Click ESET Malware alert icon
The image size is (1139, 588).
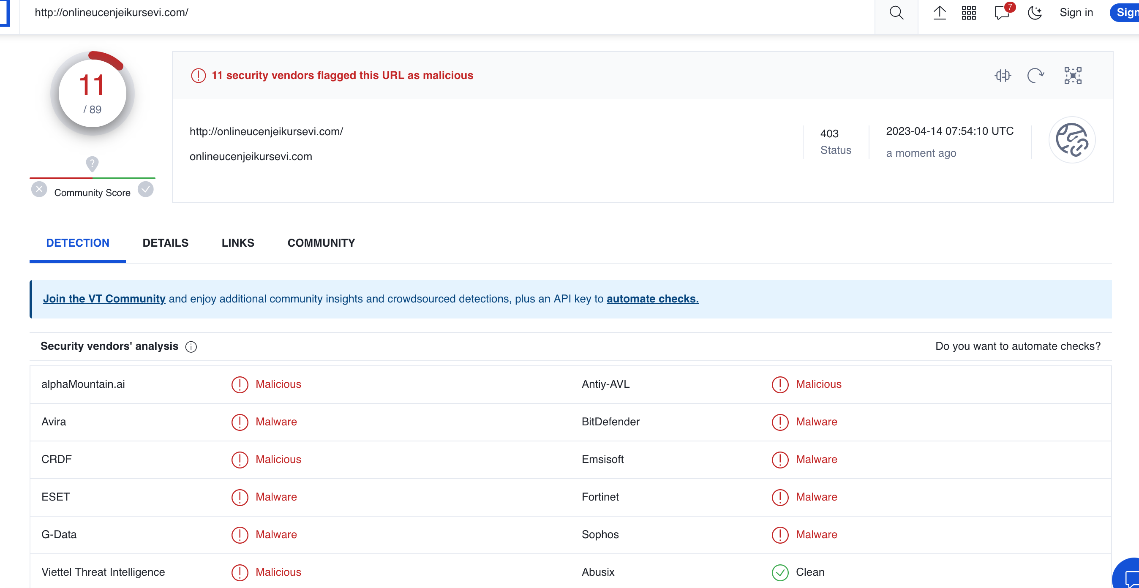[x=240, y=497]
